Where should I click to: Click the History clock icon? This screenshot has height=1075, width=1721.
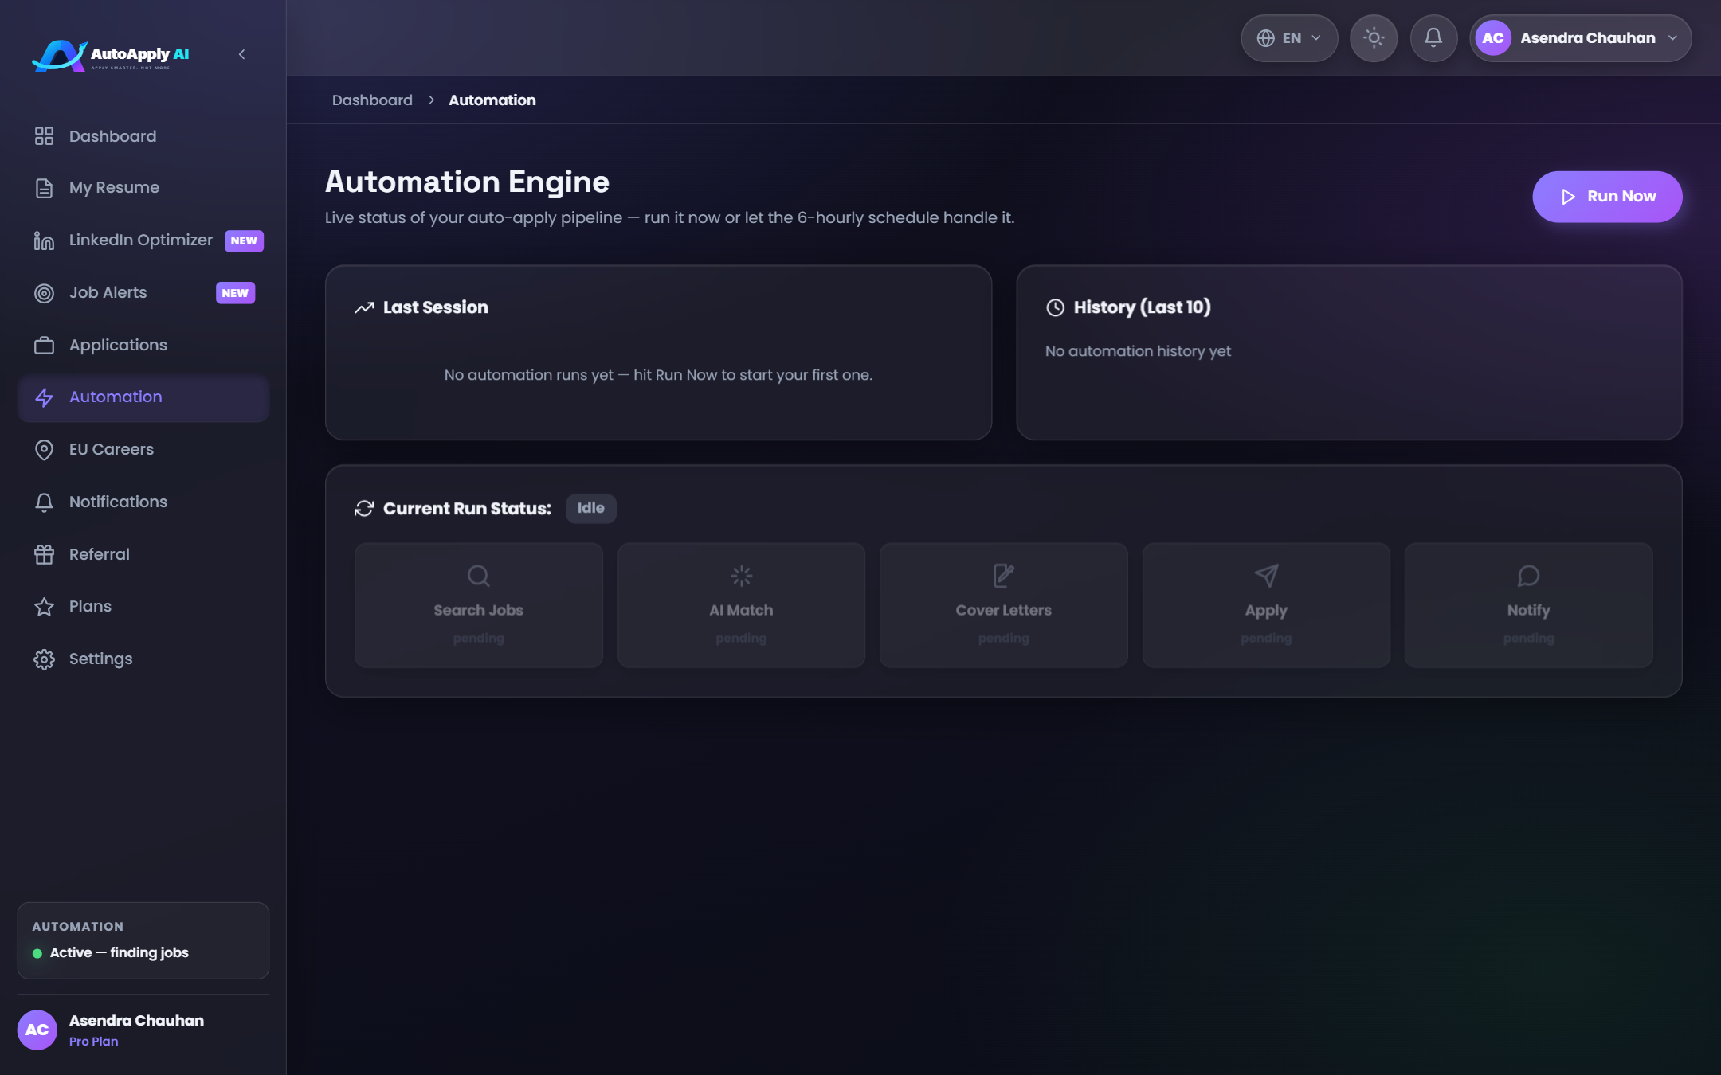[x=1055, y=308]
